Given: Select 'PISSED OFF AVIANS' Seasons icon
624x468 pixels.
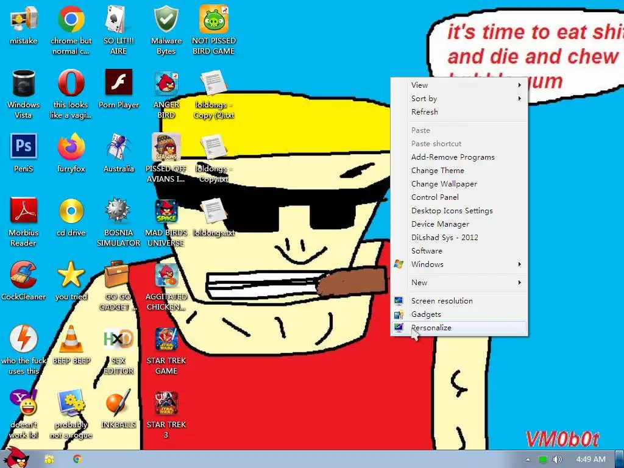Looking at the screenshot, I should pos(166,146).
